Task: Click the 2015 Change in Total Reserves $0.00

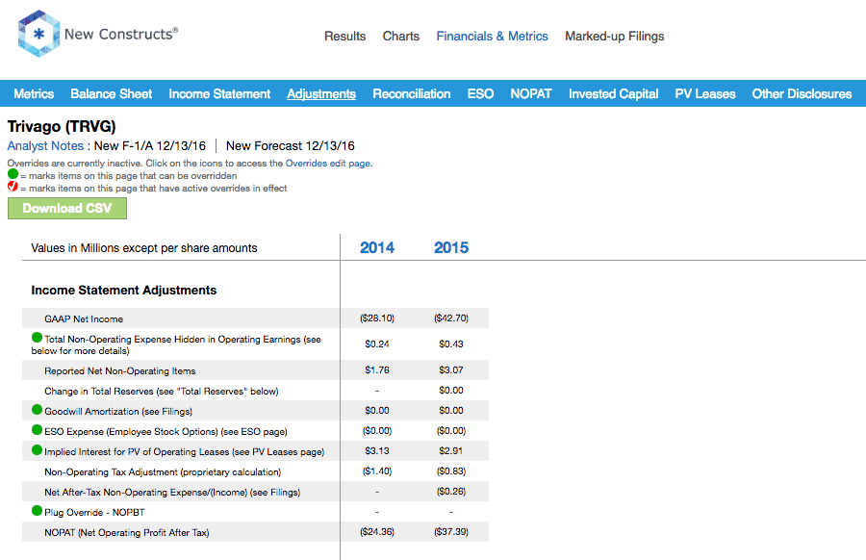Action: click(x=451, y=391)
